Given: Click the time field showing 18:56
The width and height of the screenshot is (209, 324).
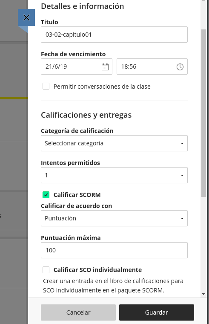Looking at the screenshot, I should (x=152, y=67).
